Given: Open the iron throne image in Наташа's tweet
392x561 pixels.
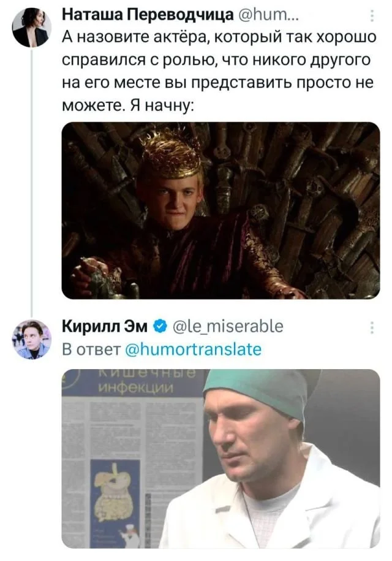Looking at the screenshot, I should [221, 210].
